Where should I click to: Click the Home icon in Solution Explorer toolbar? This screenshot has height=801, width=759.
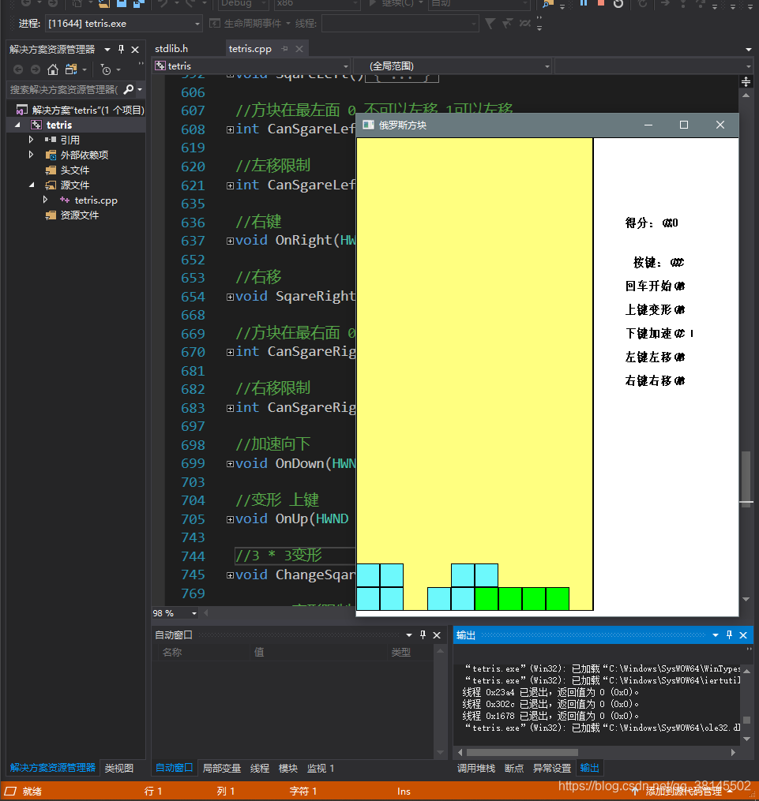(x=53, y=69)
